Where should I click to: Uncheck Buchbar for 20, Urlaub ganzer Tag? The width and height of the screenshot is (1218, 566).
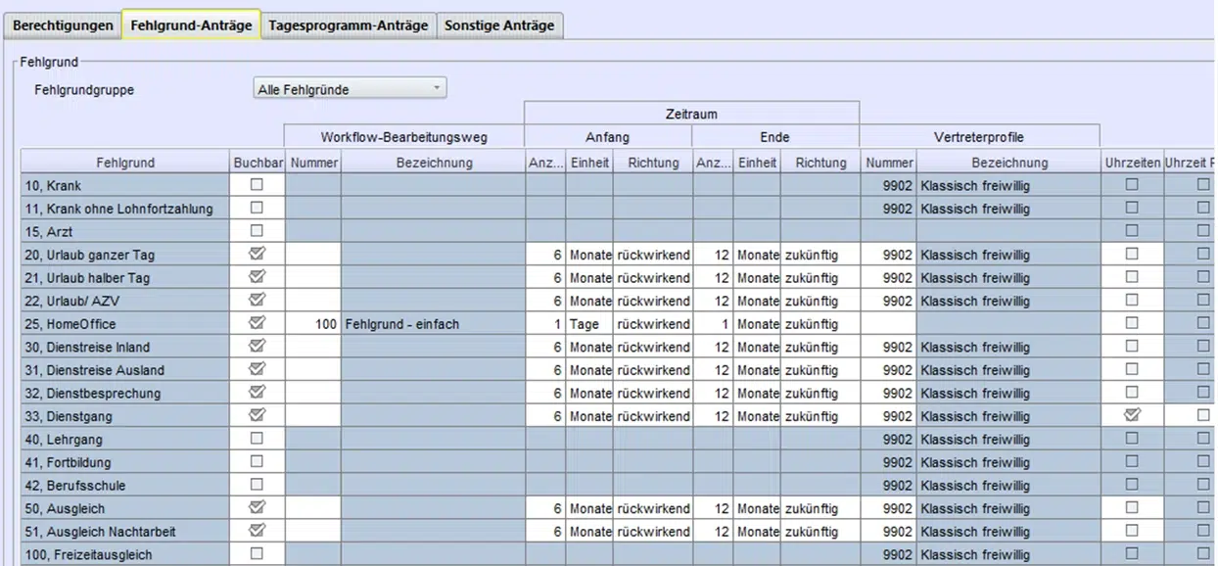pyautogui.click(x=258, y=255)
